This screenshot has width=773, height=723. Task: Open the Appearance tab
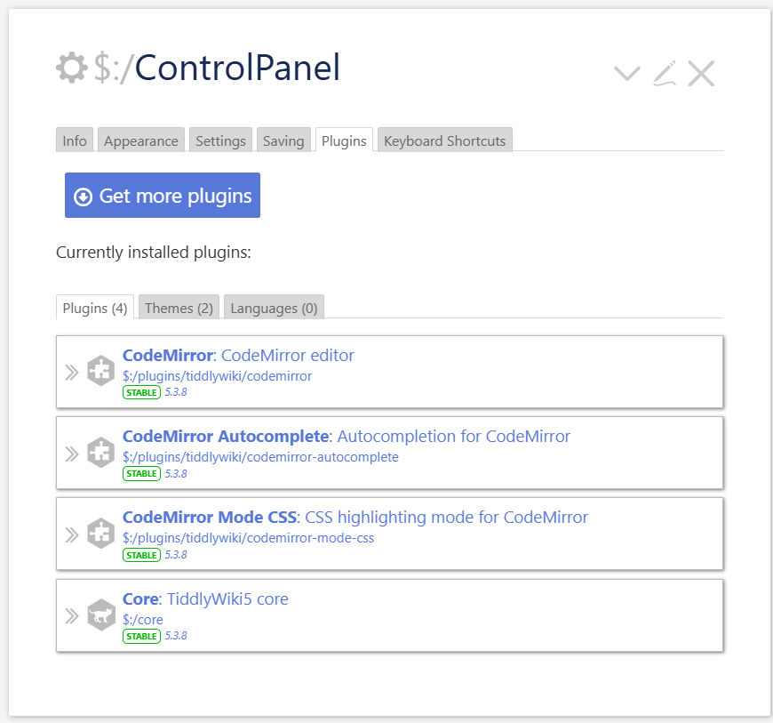[x=141, y=141]
